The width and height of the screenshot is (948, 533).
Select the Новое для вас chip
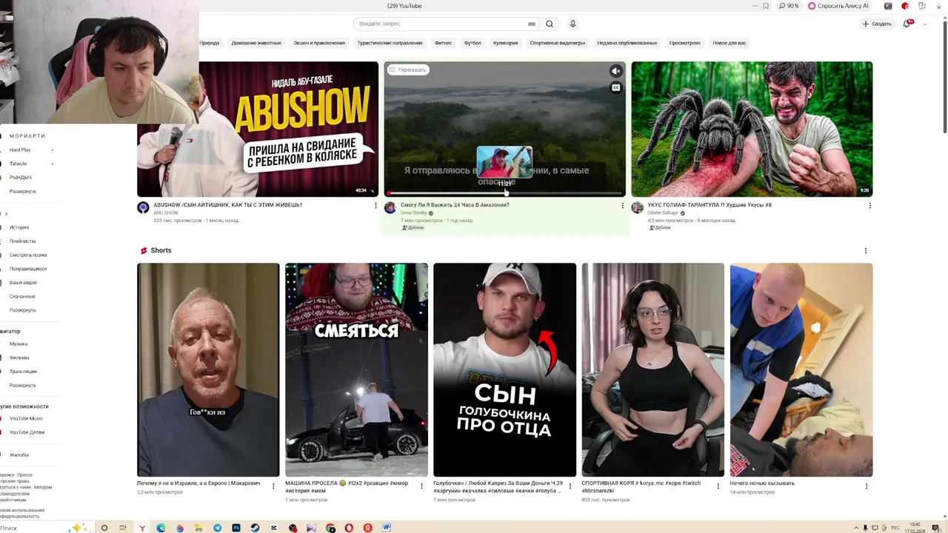729,43
